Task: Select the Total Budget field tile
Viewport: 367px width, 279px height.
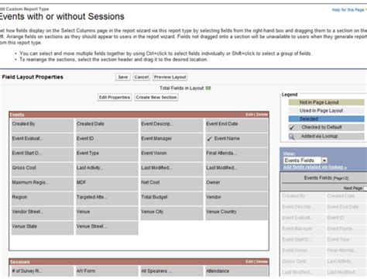Action: [172, 198]
